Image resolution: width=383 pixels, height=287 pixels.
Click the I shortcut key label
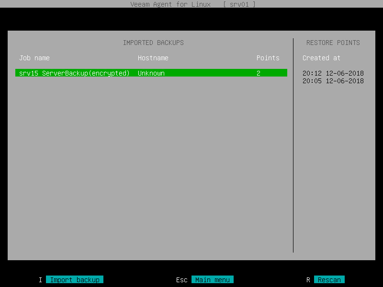[x=40, y=280]
